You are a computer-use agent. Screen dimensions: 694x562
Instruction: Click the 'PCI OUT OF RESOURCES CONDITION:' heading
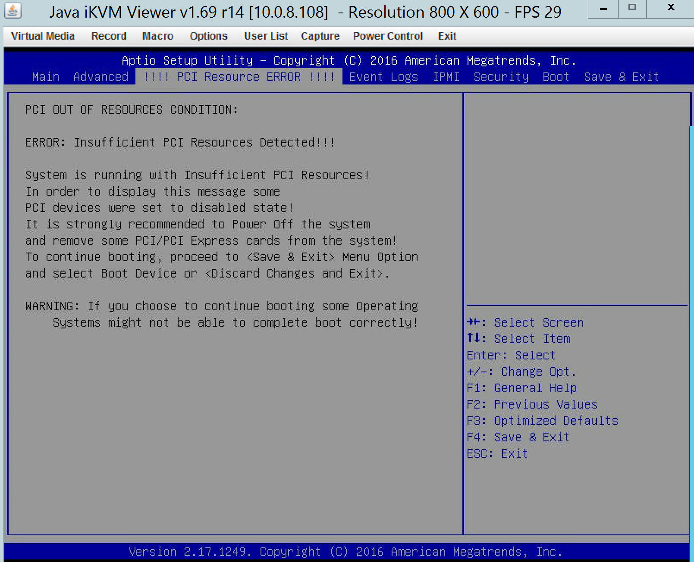coord(132,109)
